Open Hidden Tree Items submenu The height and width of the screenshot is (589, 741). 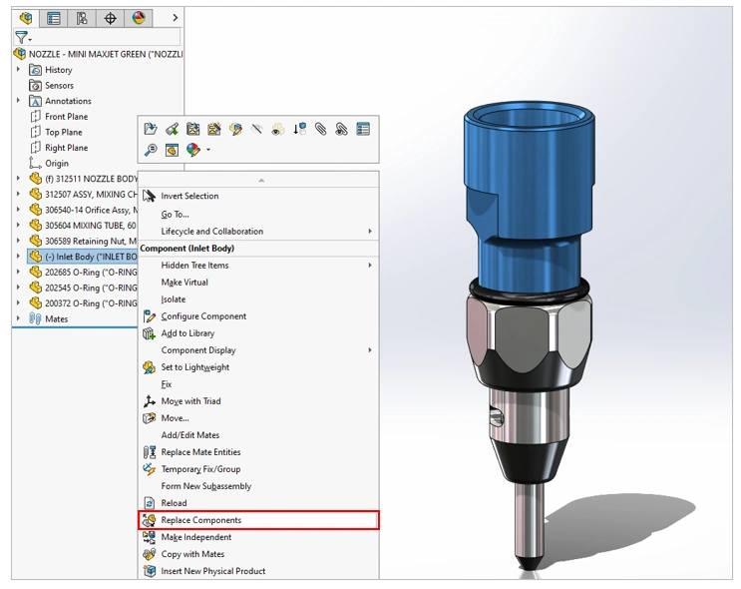pyautogui.click(x=258, y=266)
